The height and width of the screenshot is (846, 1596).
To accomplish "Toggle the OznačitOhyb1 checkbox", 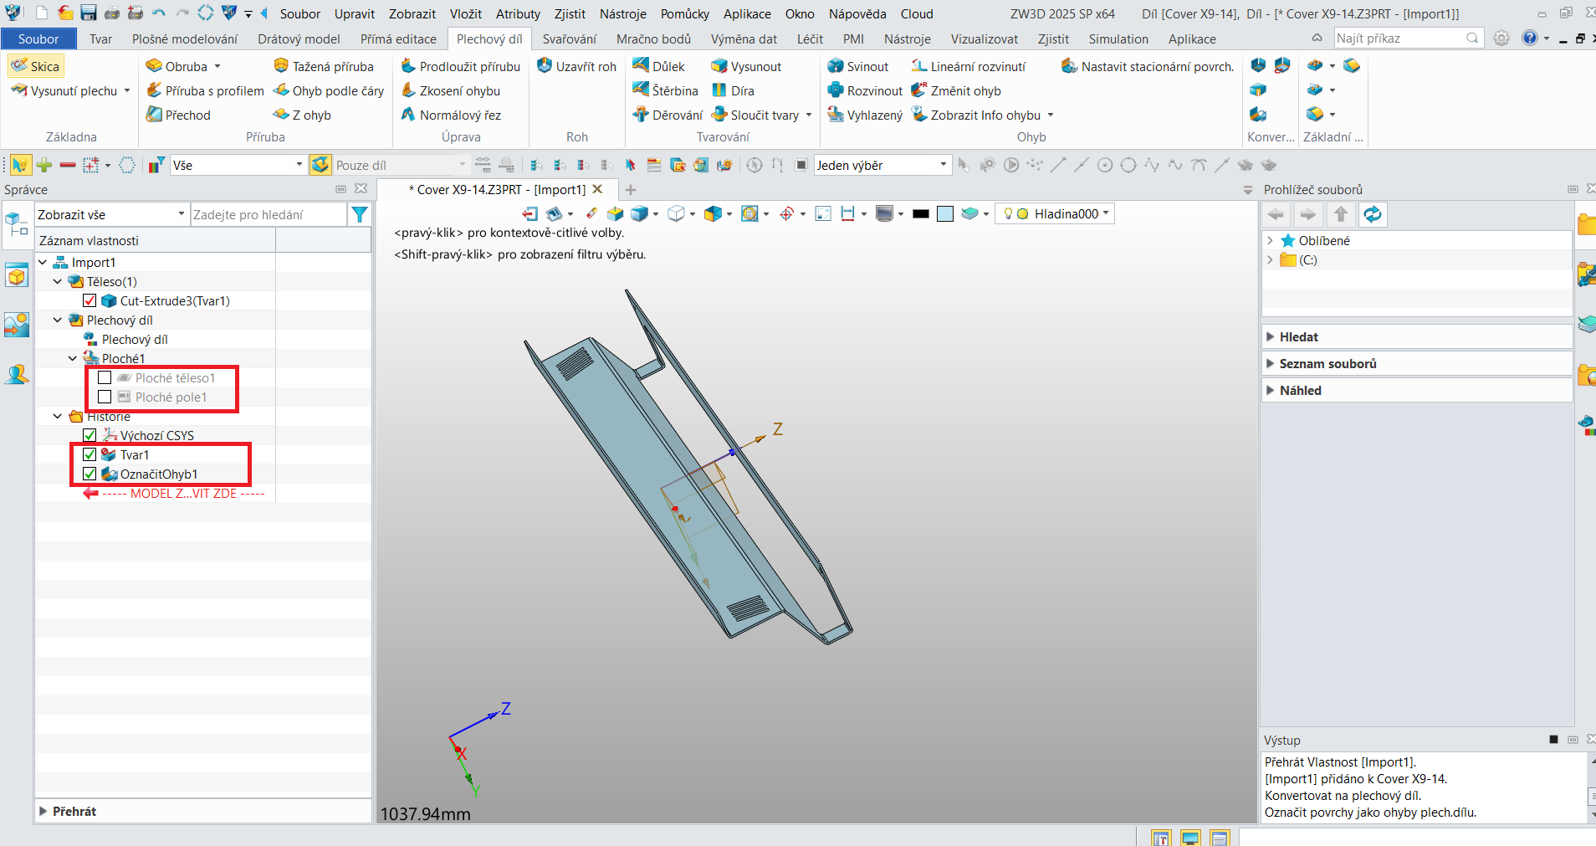I will [x=90, y=474].
